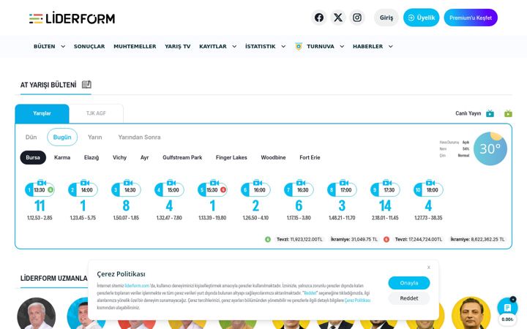
Task: Expand the HABERLER menu chevron
Action: 391,46
